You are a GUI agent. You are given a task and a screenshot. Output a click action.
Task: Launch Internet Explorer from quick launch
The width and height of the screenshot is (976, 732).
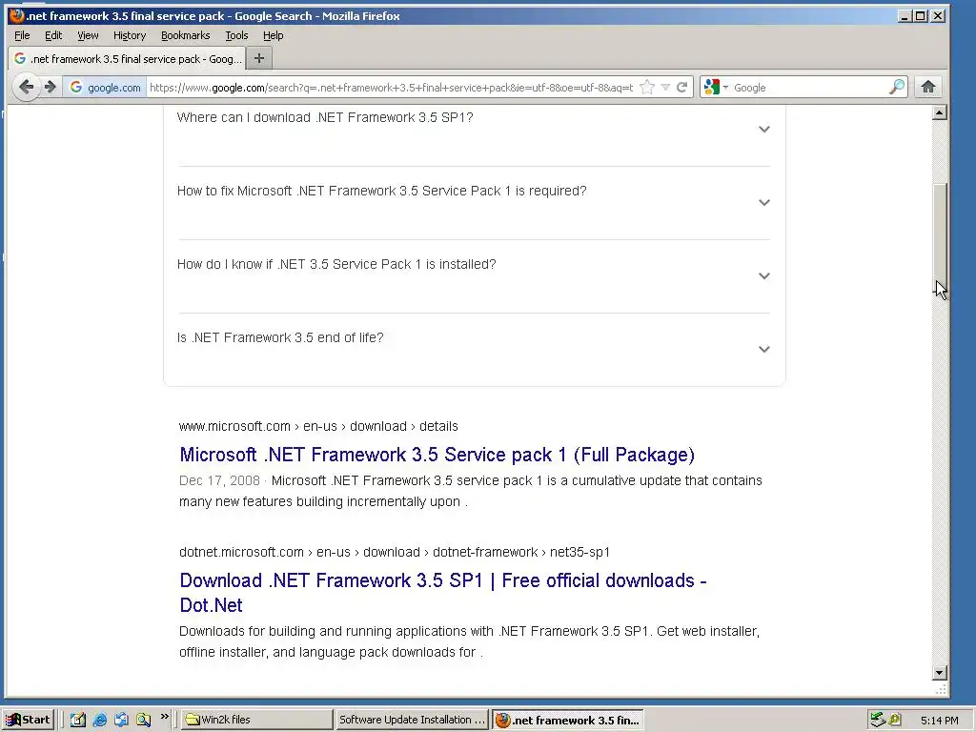pos(99,720)
